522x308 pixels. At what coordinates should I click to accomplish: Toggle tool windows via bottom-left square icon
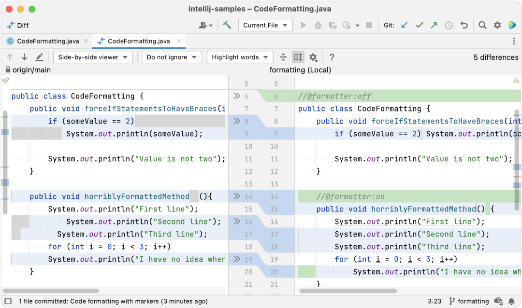(8, 301)
